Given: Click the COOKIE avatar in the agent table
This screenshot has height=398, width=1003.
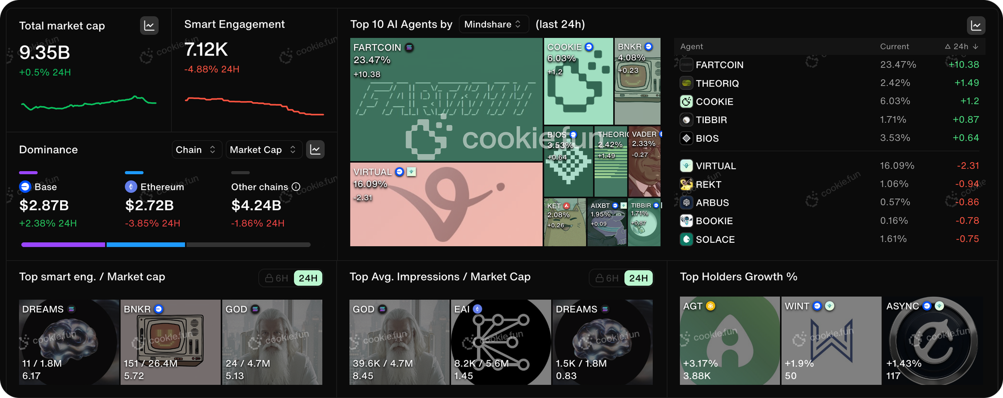Looking at the screenshot, I should click(x=687, y=102).
